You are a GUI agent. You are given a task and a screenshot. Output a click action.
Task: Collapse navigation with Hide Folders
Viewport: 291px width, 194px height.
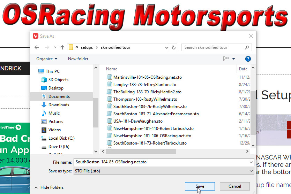pyautogui.click(x=50, y=187)
